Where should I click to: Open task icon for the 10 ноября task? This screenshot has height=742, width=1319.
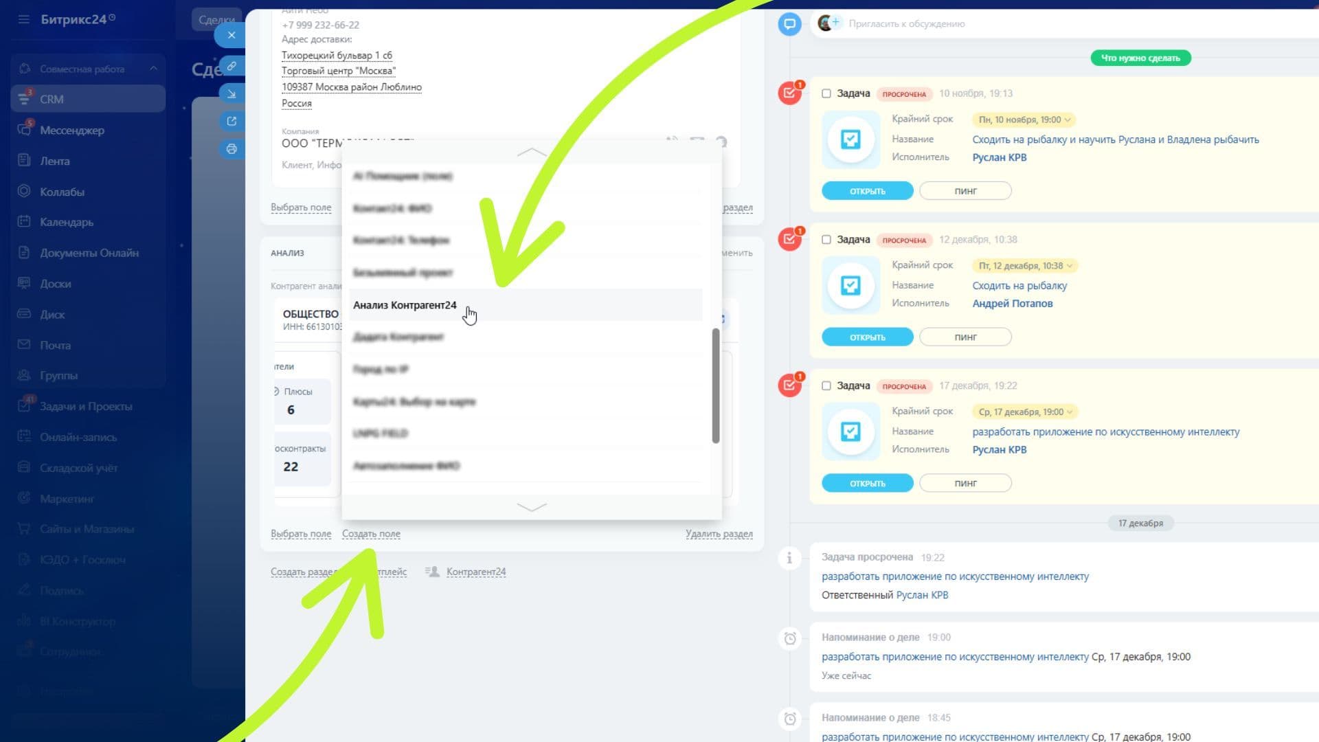(850, 139)
